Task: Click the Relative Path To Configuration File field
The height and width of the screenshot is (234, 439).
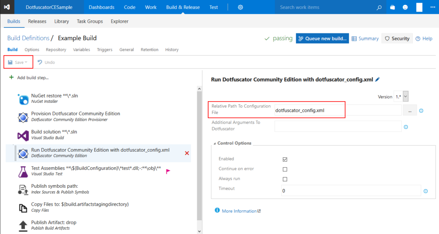Action: [338, 110]
